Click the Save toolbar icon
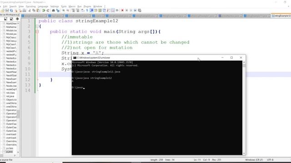The width and height of the screenshot is (291, 163). (x=7, y=10)
